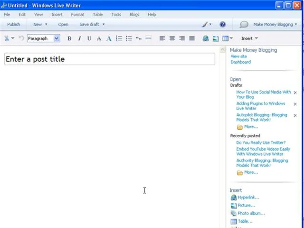Expand the New button dropdown arrow
The height and width of the screenshot is (228, 304).
(x=46, y=24)
